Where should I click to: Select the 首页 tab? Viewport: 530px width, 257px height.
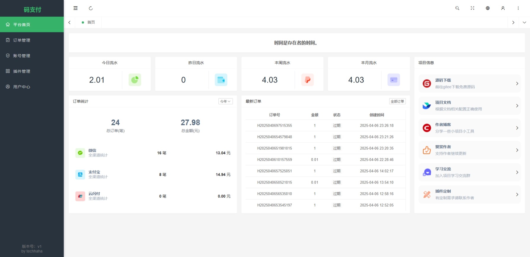pos(91,23)
